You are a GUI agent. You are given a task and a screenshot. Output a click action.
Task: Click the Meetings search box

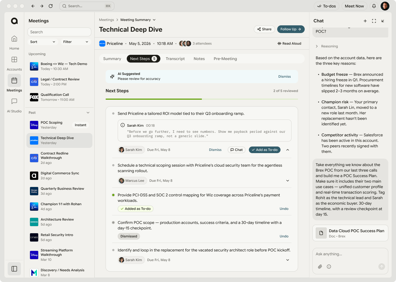[59, 32]
